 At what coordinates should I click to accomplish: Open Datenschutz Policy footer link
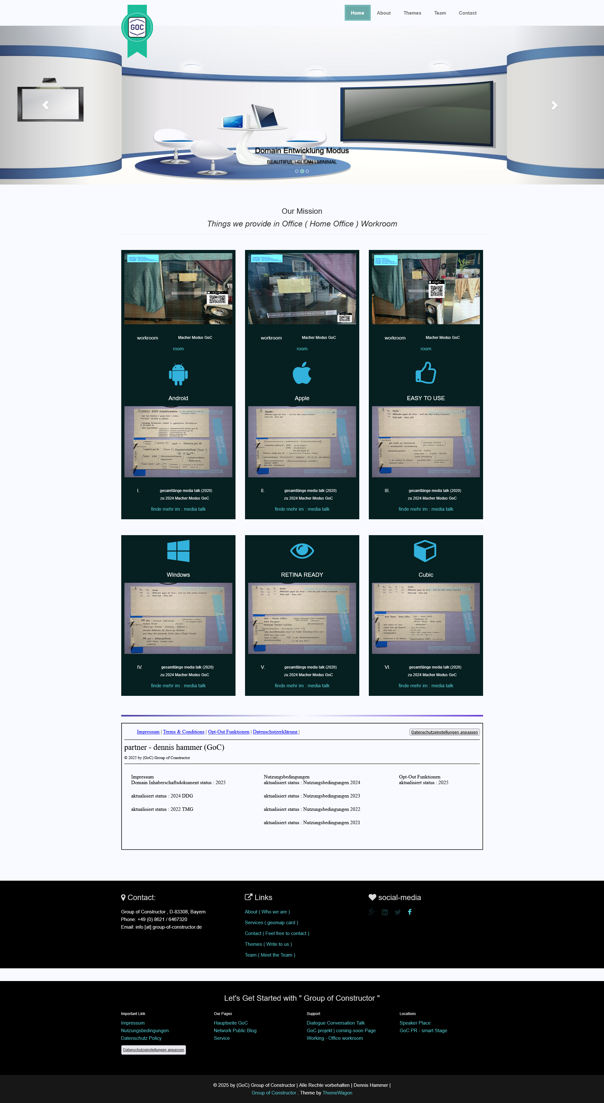point(141,1038)
